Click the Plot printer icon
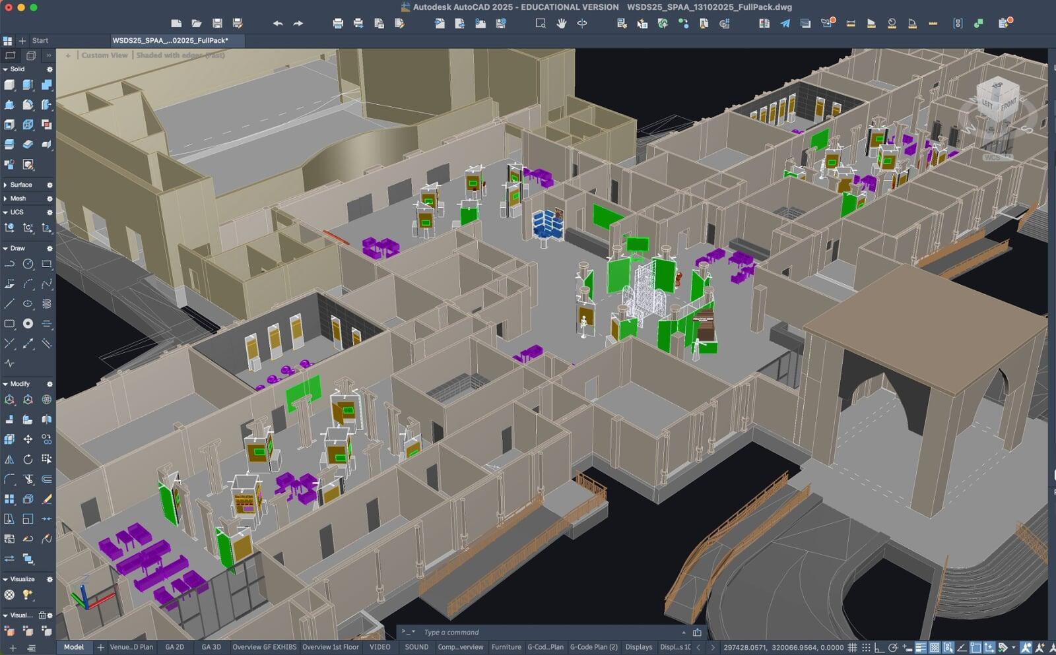Image resolution: width=1056 pixels, height=655 pixels. [338, 23]
